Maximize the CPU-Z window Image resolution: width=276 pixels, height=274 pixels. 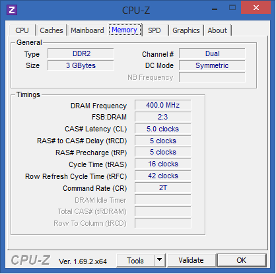(x=232, y=8)
